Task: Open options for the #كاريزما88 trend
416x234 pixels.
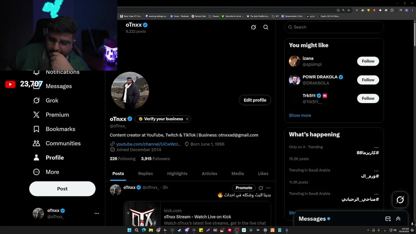Action: (x=376, y=148)
